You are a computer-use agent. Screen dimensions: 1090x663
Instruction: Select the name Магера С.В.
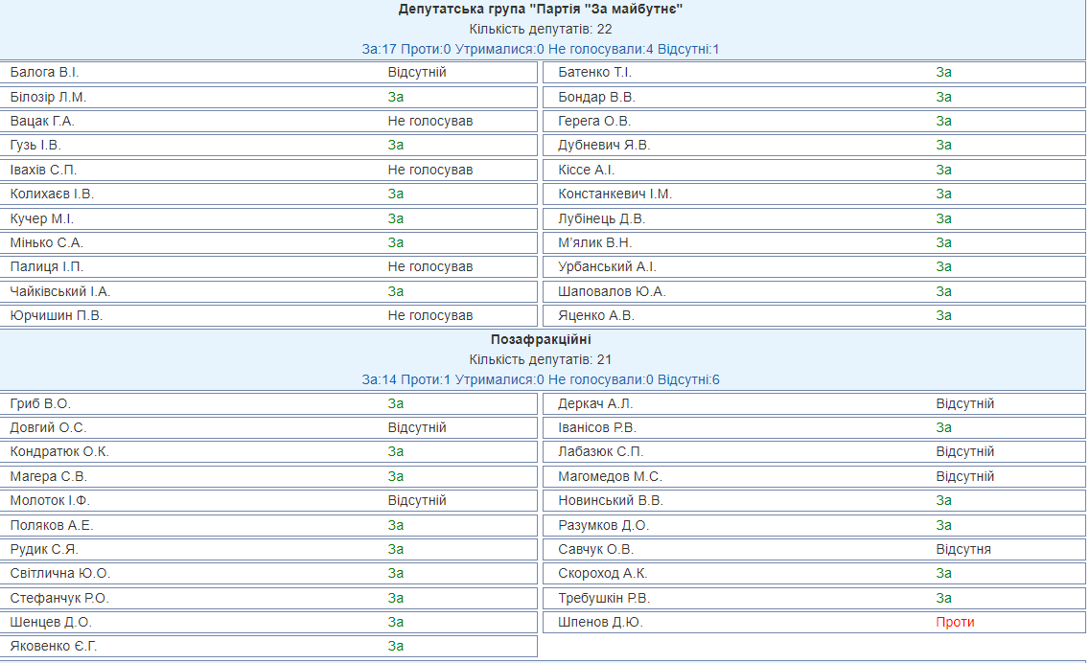click(48, 477)
